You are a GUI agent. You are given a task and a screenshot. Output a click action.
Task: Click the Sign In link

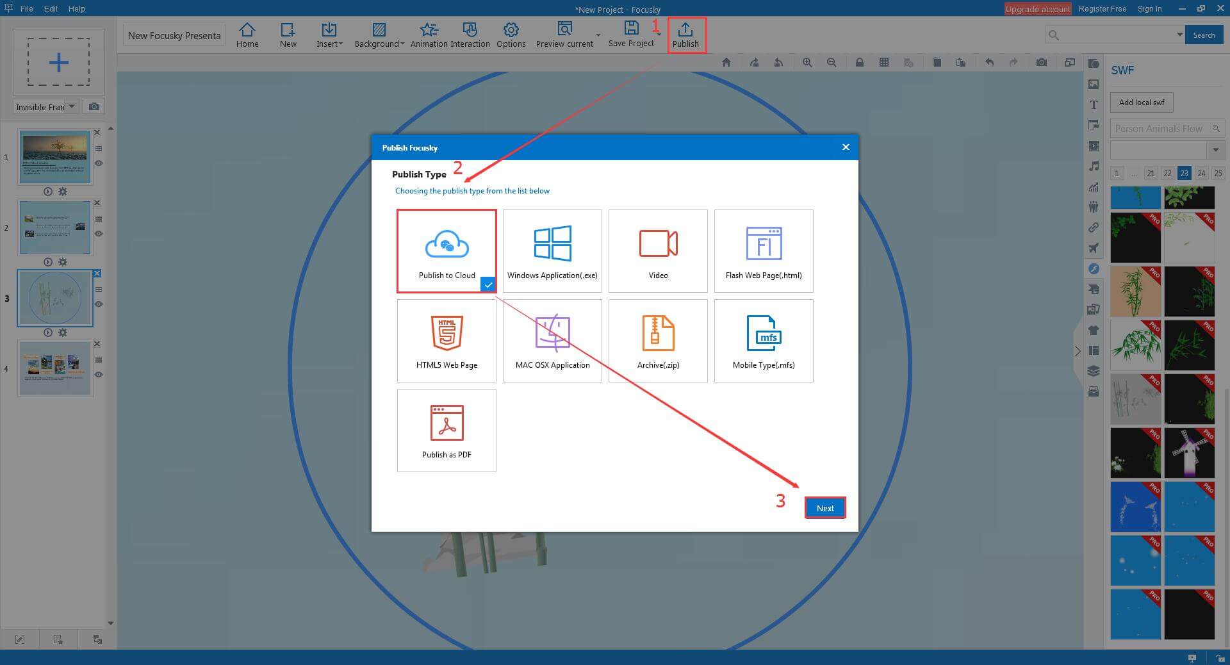1150,8
